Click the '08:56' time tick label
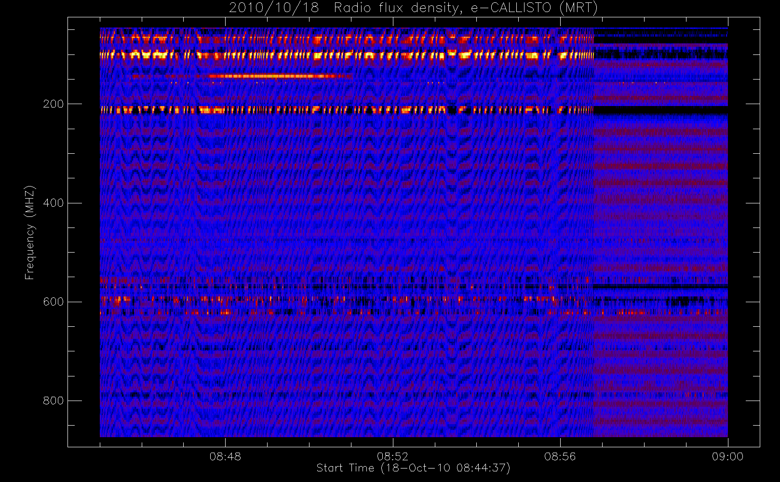The image size is (780, 482). click(x=560, y=456)
